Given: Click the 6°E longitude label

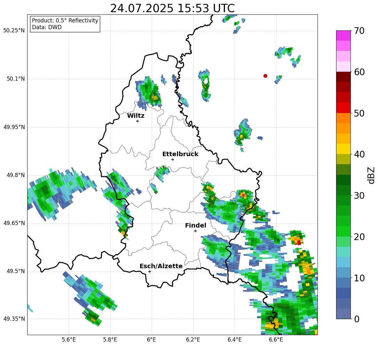Looking at the screenshot, I should [151, 340].
